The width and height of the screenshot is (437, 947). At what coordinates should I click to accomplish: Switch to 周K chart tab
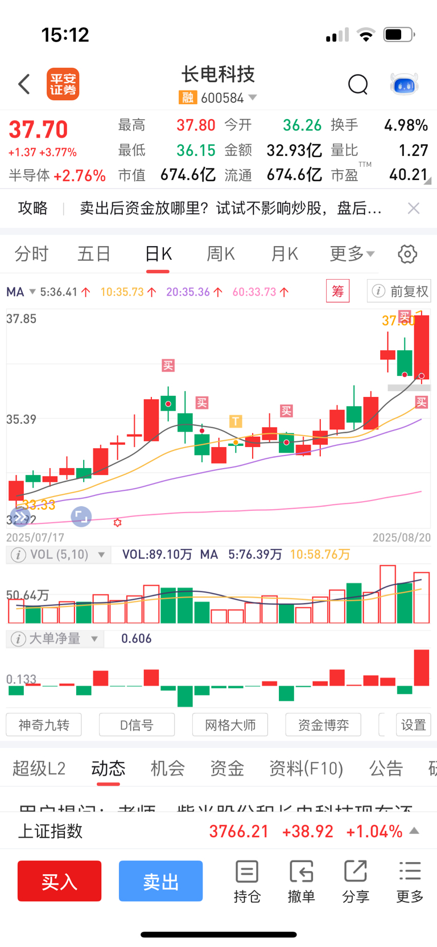221,254
